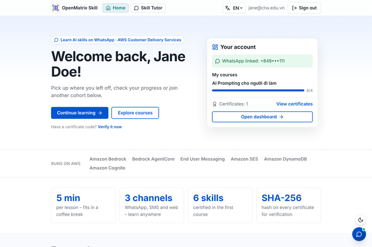The image size is (372, 247).
Task: Click the WhatsApp linked bubble icon
Action: [x=217, y=61]
